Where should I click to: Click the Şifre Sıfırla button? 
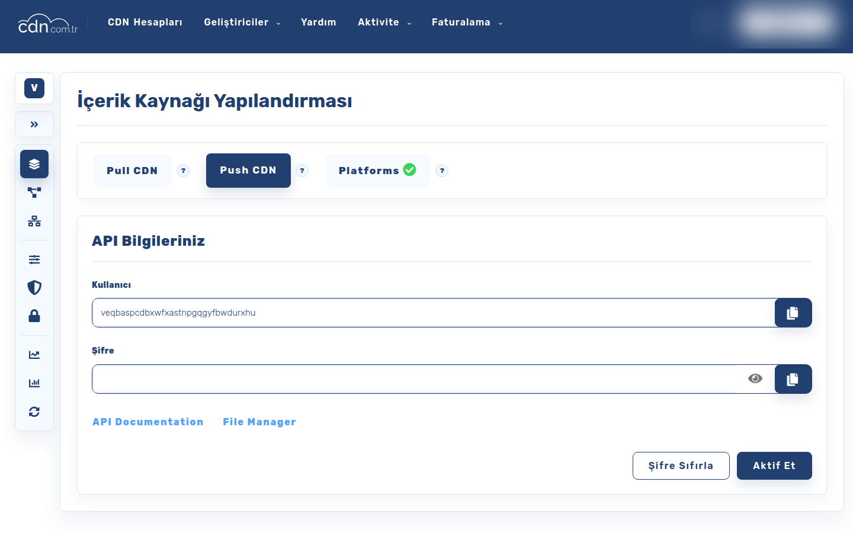click(x=681, y=465)
